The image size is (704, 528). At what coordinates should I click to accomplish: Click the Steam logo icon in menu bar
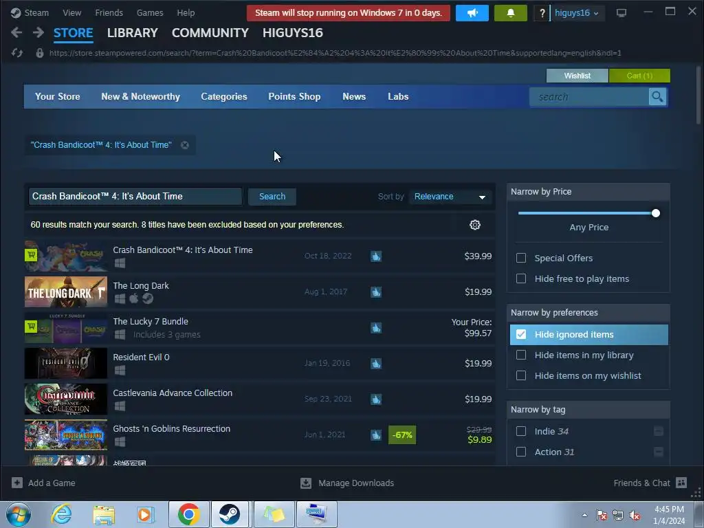click(16, 12)
